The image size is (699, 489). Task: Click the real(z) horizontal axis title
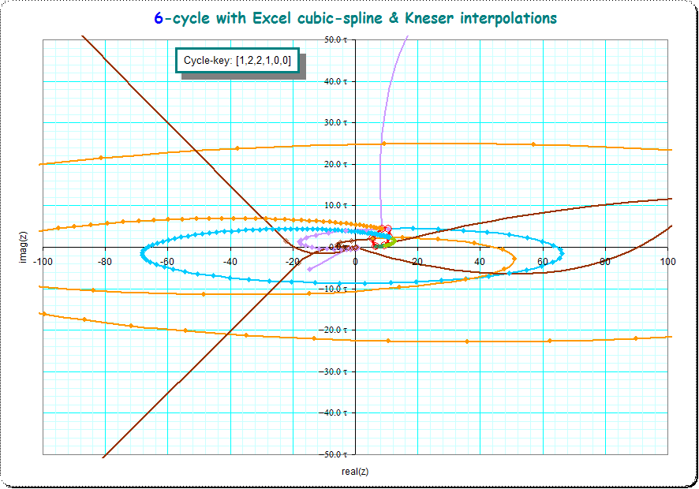click(355, 472)
